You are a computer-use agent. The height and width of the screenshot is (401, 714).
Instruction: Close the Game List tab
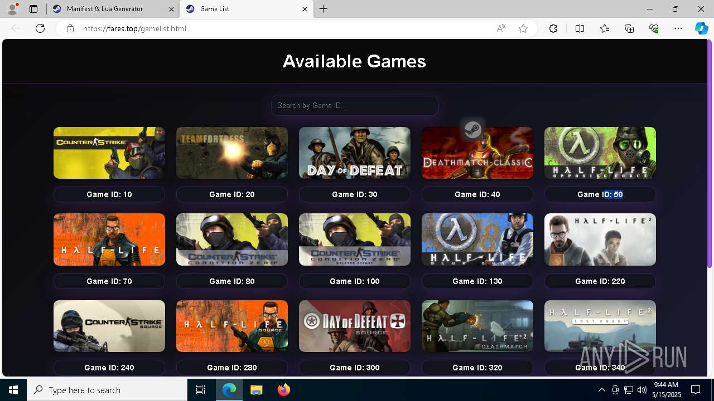305,9
